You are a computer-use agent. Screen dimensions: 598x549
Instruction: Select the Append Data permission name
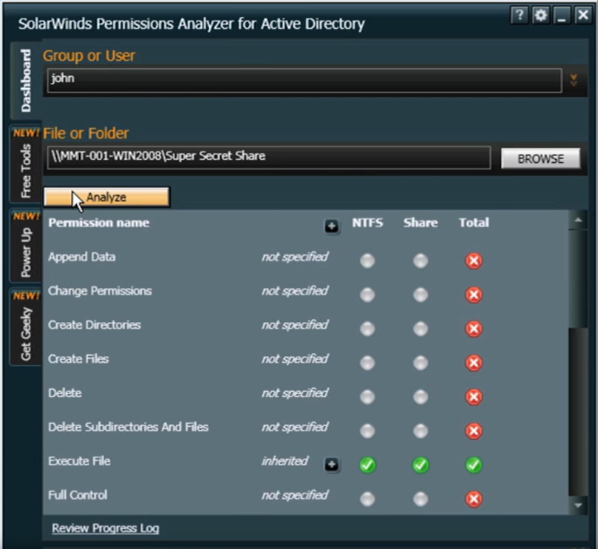click(81, 257)
